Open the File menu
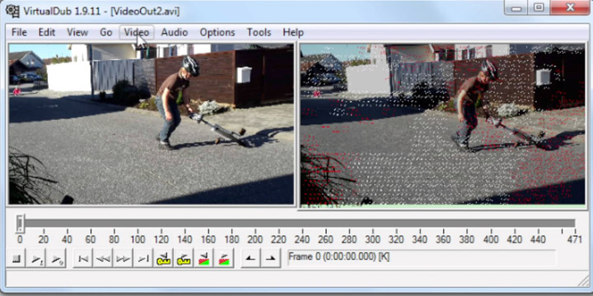The width and height of the screenshot is (593, 296). [x=19, y=32]
